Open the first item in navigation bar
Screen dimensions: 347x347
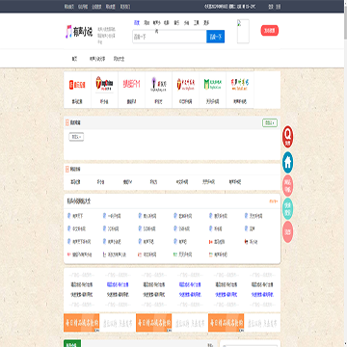(x=74, y=59)
